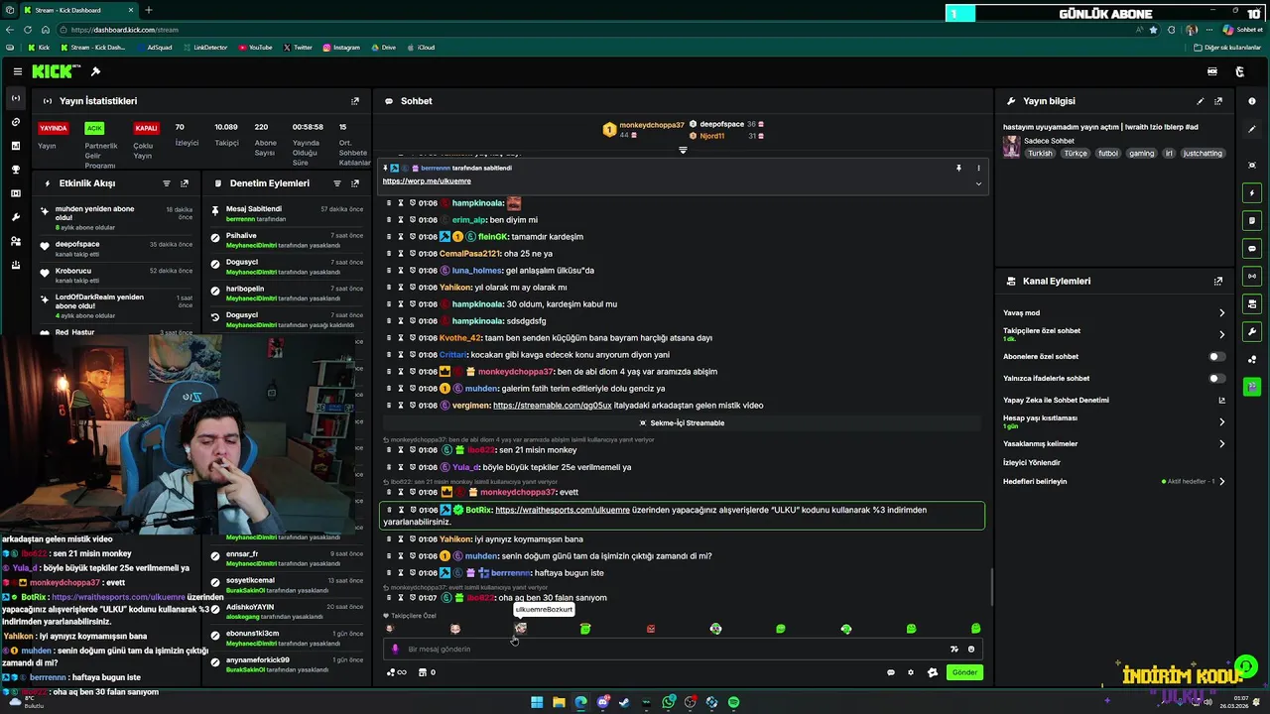Expand Yasaklanmış kelimeler settings
The image size is (1270, 714).
[x=1221, y=443]
